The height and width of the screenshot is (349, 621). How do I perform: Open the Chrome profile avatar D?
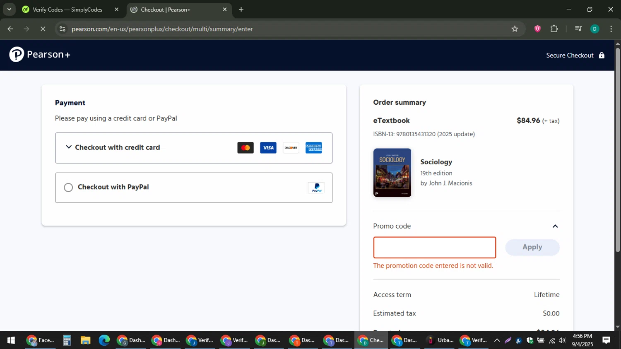coord(595,29)
